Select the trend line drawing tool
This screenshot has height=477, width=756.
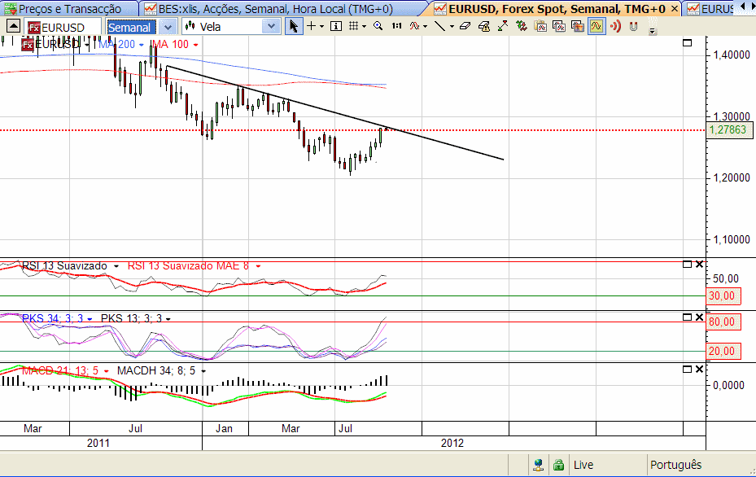point(439,26)
